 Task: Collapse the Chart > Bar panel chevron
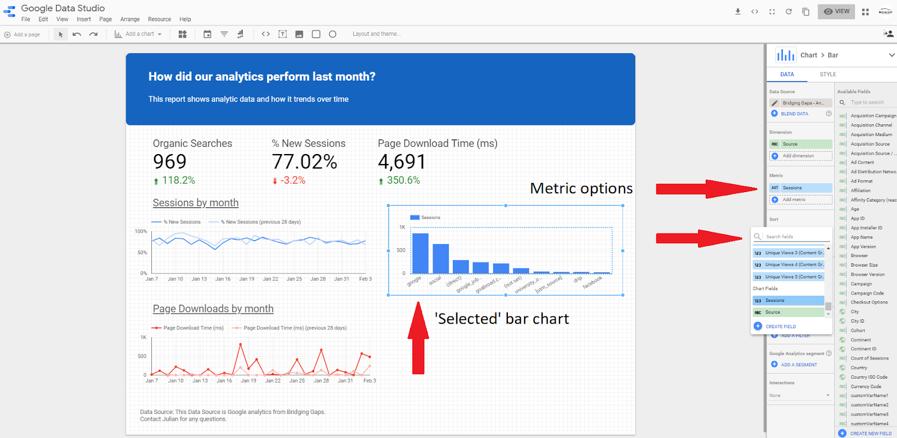pyautogui.click(x=891, y=55)
